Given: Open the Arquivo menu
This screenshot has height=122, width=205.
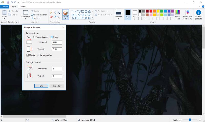Looking at the screenshot, I should 5,7.
